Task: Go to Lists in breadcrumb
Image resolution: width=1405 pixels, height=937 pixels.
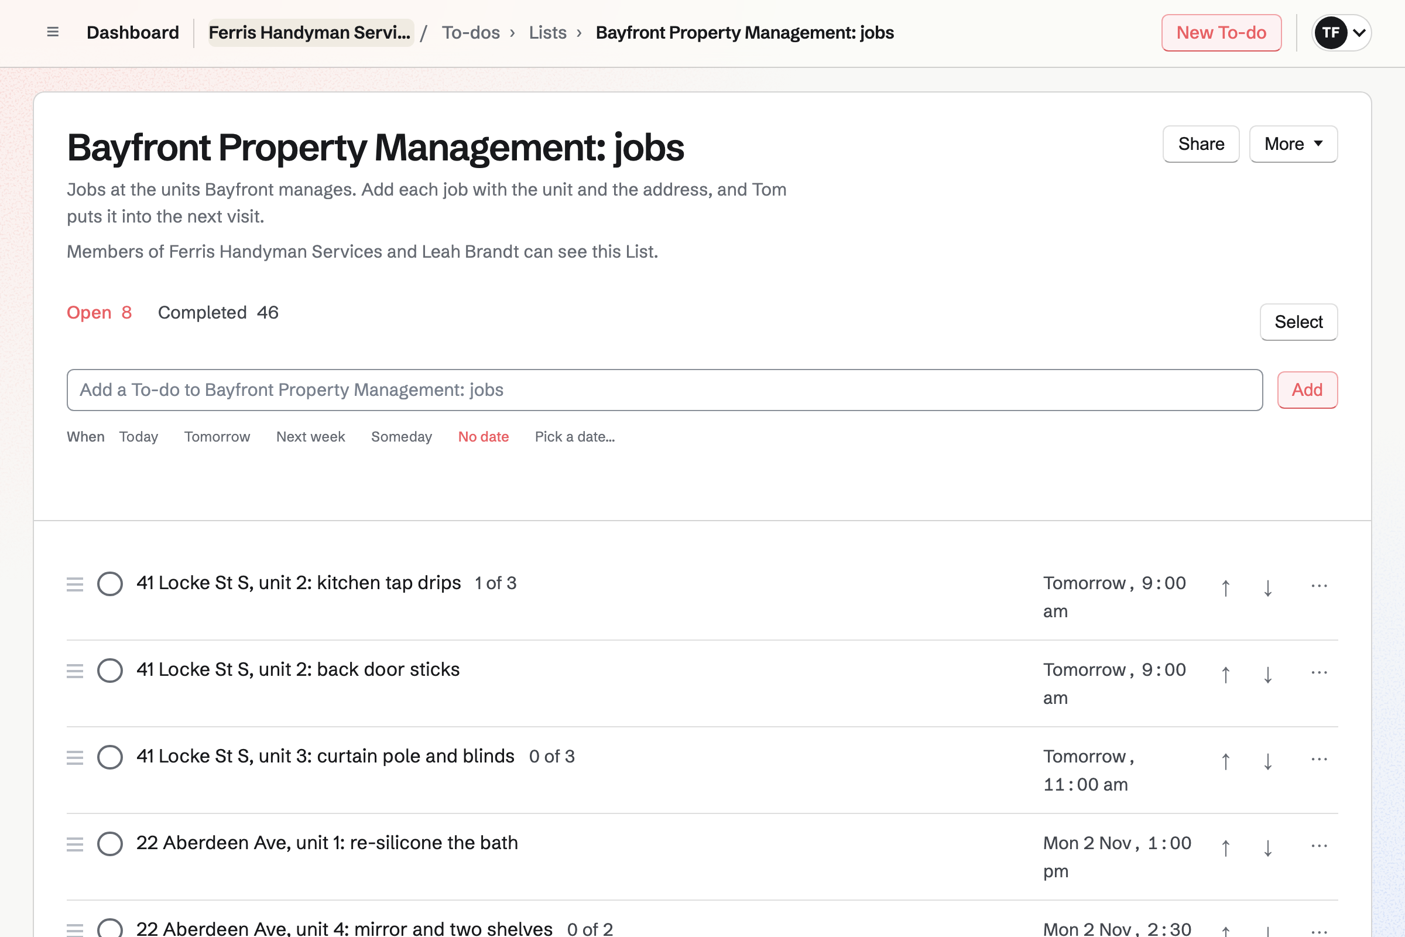Action: 547,32
